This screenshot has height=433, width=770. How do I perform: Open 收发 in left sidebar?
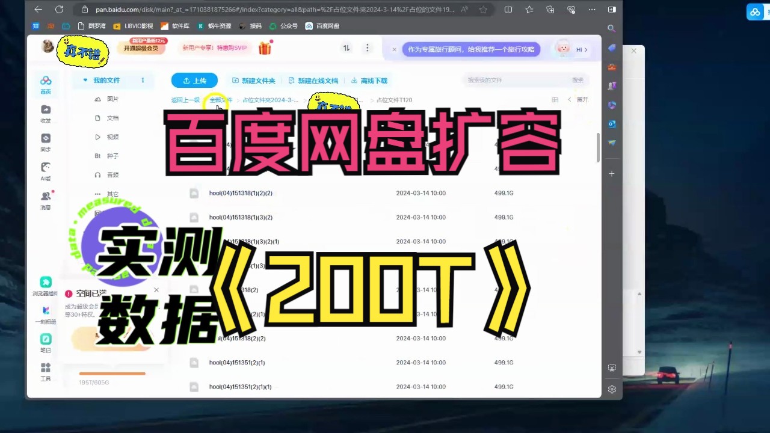point(46,114)
